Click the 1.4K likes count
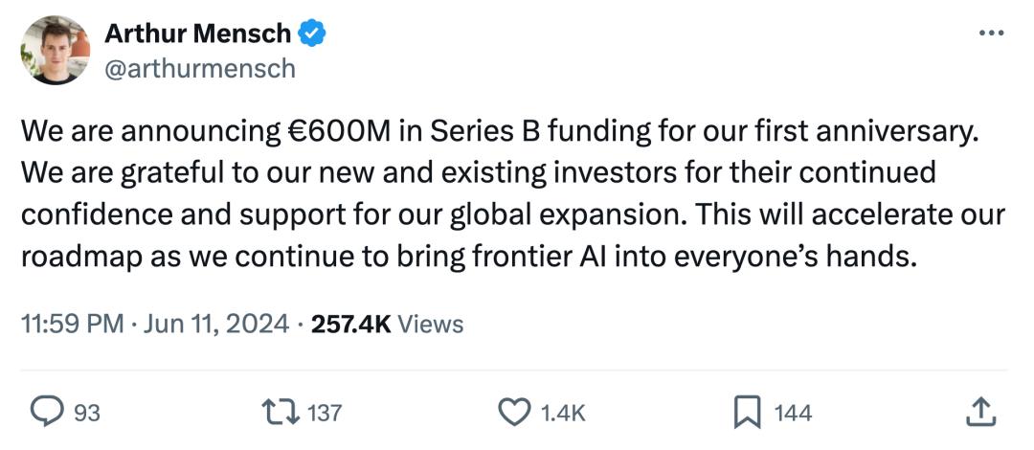This screenshot has width=1034, height=450. pyautogui.click(x=563, y=413)
